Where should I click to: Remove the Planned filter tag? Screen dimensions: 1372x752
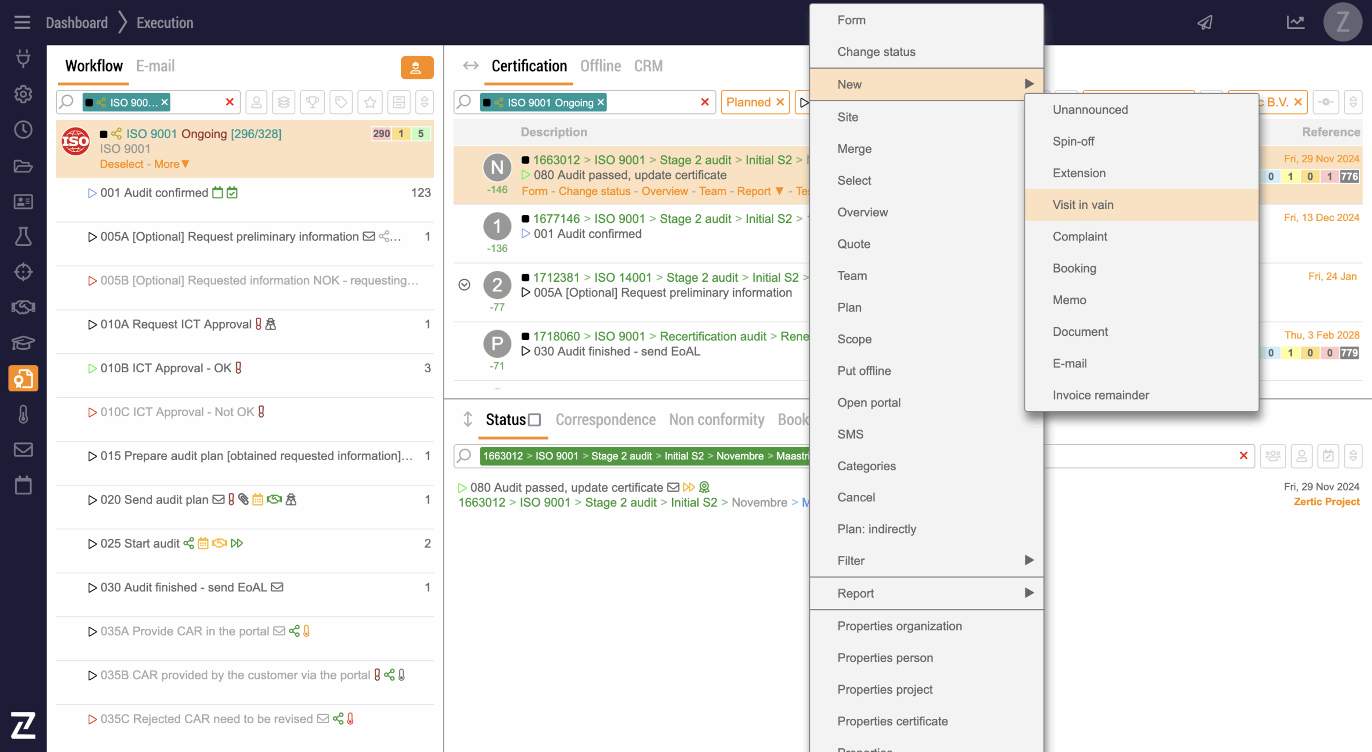pos(780,102)
